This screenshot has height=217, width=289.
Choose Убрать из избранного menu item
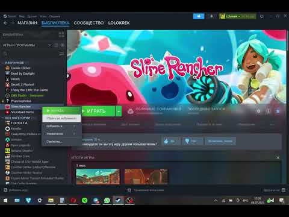[x=61, y=118]
